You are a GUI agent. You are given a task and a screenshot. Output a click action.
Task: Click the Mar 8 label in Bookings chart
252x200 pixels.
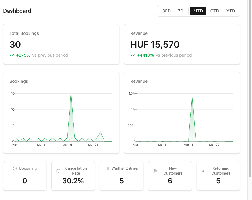coord(41,145)
